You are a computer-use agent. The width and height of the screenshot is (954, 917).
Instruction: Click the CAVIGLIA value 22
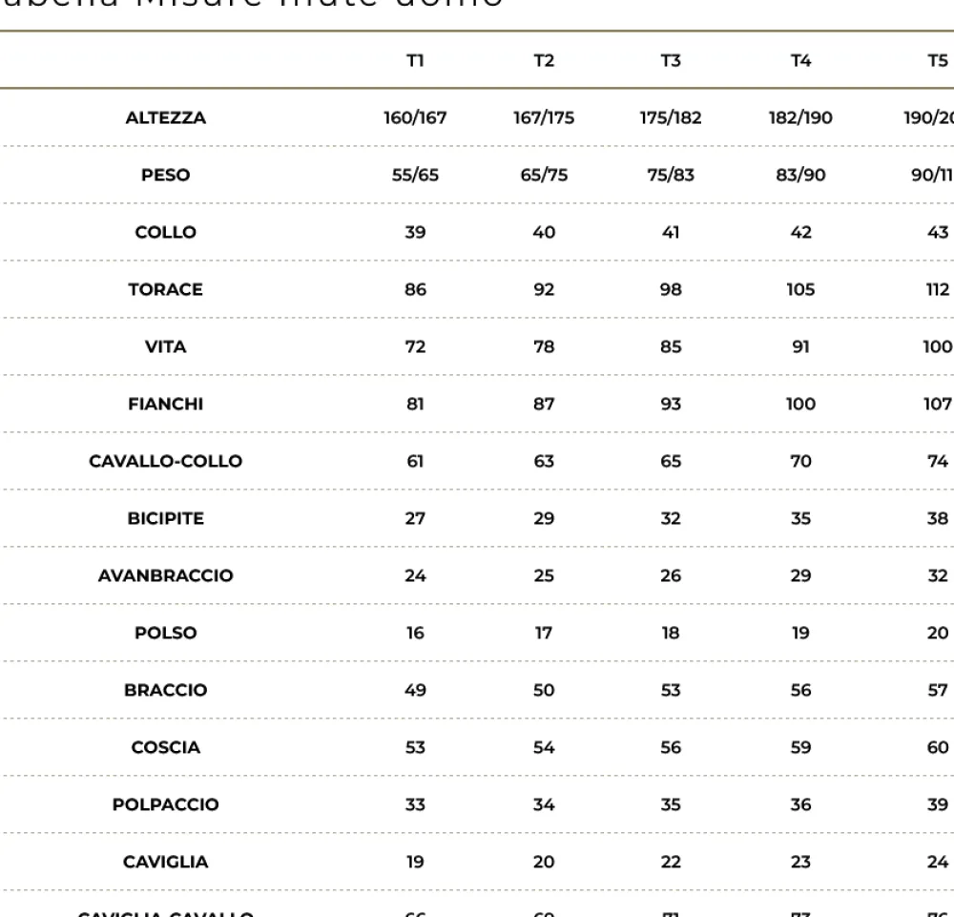click(x=671, y=862)
